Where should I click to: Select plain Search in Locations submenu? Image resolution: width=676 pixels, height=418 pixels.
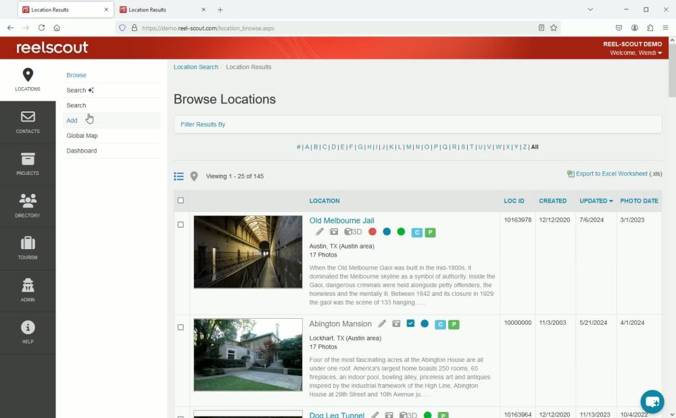click(x=76, y=105)
